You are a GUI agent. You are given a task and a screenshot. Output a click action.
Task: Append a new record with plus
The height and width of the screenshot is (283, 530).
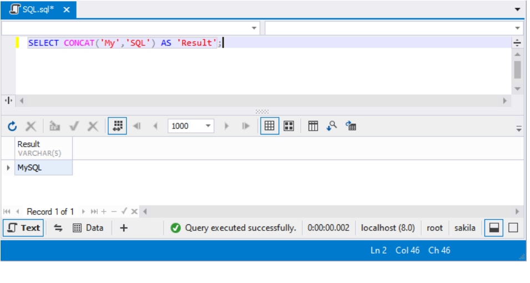pyautogui.click(x=104, y=212)
